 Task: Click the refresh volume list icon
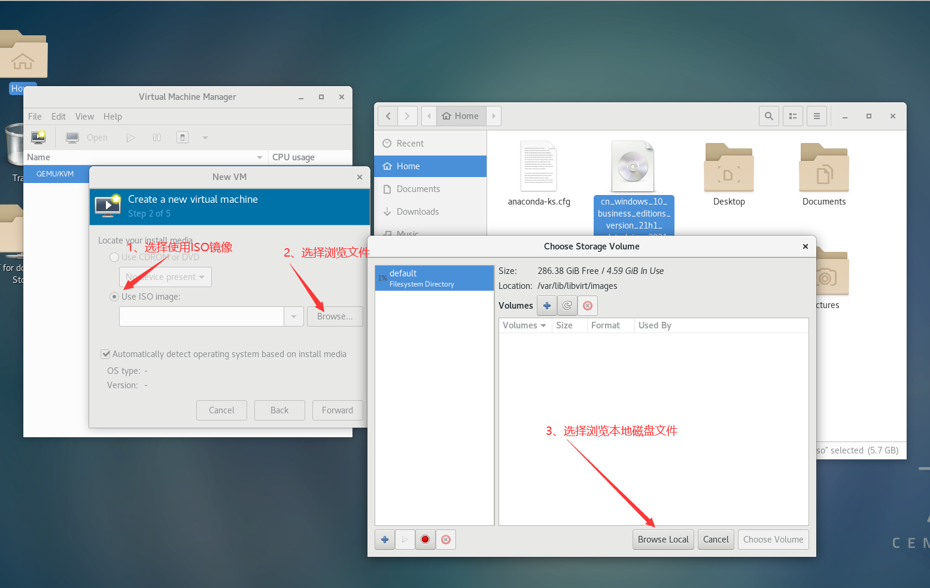click(567, 305)
